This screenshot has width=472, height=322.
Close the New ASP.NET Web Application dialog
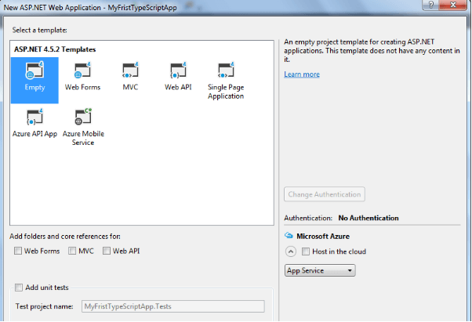[x=452, y=5]
